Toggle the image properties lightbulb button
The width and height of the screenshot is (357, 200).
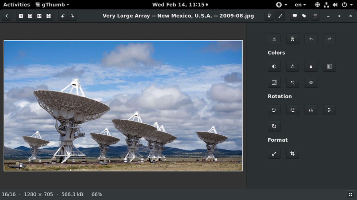tap(269, 16)
